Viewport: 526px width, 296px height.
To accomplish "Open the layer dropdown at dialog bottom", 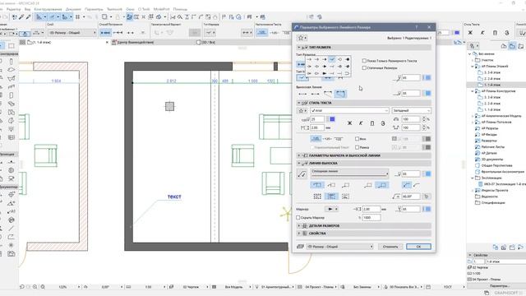I will click(339, 247).
